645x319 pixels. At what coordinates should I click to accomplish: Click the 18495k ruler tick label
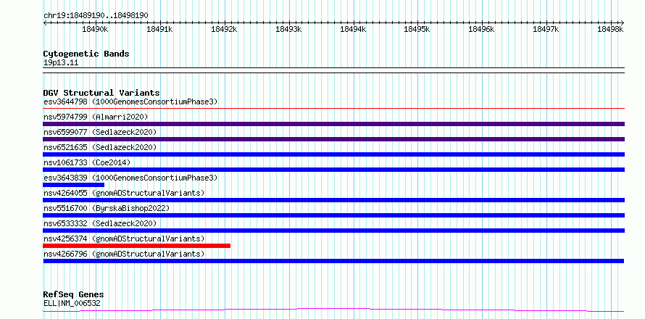pos(417,29)
